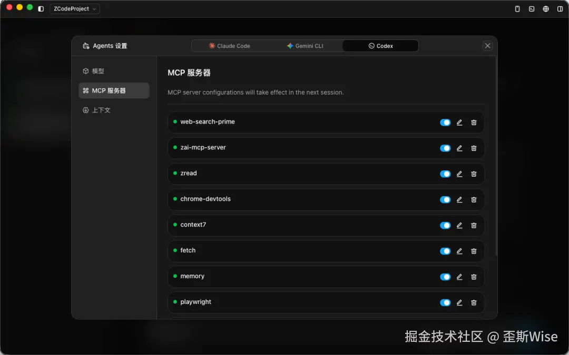Disable the context7 toggle
Screen dimensions: 569x355
click(x=445, y=225)
